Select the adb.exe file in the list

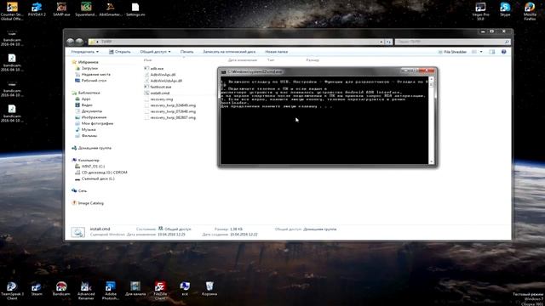click(157, 68)
